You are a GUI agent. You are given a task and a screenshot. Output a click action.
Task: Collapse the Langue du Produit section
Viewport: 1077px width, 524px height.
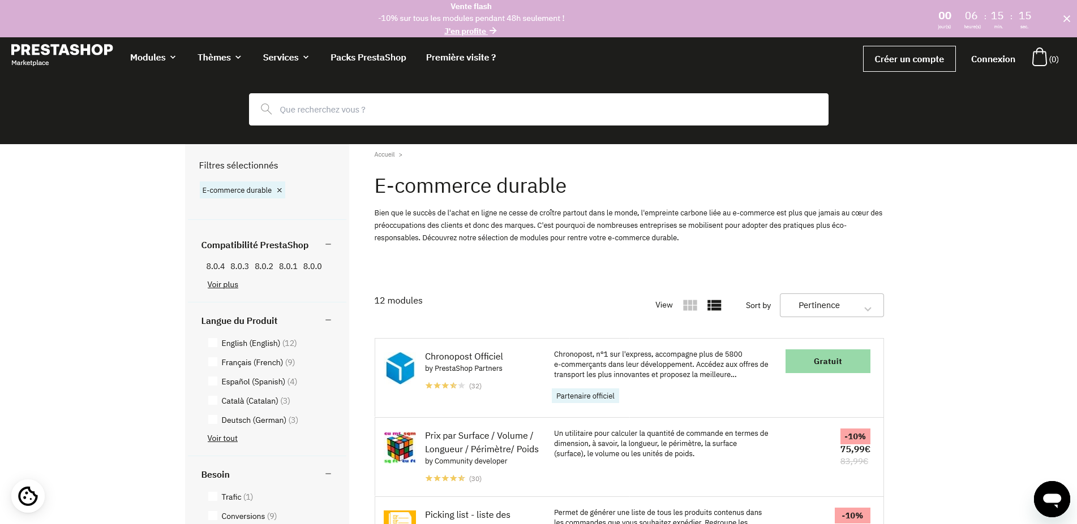coord(328,320)
